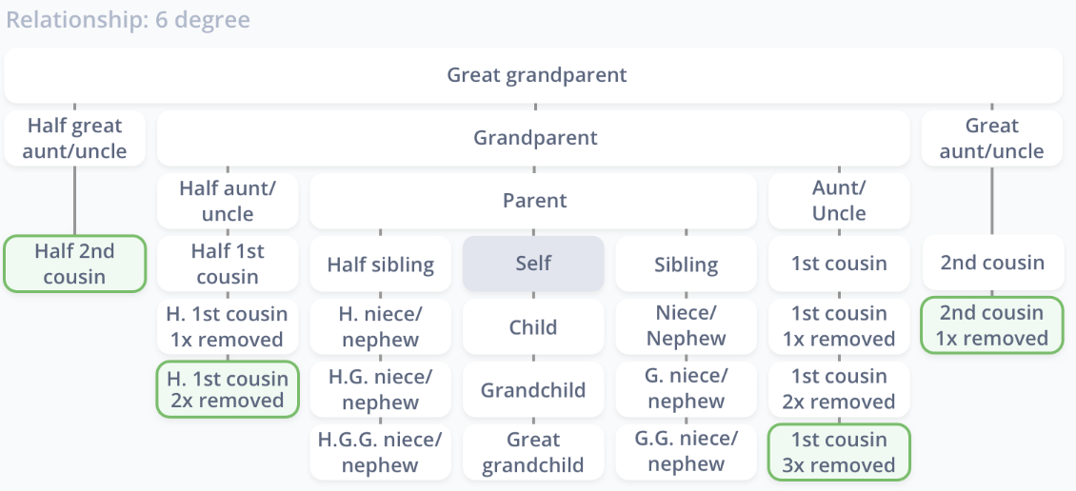The height and width of the screenshot is (491, 1076).
Task: Select the Half aunt/uncle box
Action: (228, 201)
